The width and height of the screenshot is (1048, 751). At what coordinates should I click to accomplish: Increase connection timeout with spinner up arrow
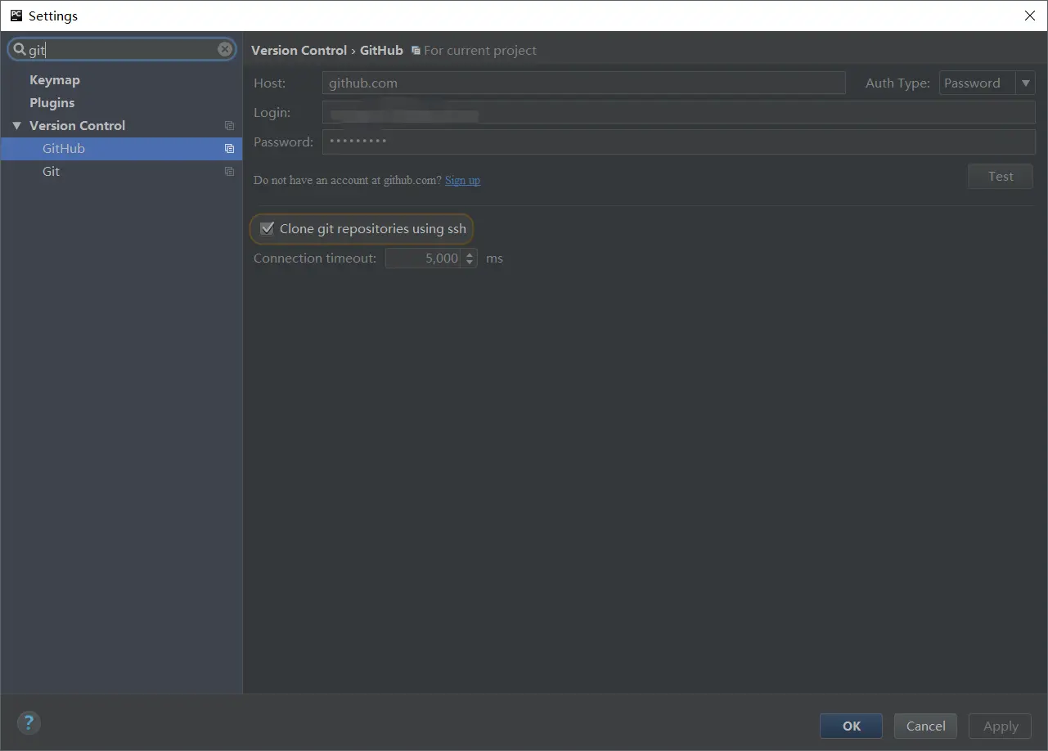pyautogui.click(x=470, y=254)
